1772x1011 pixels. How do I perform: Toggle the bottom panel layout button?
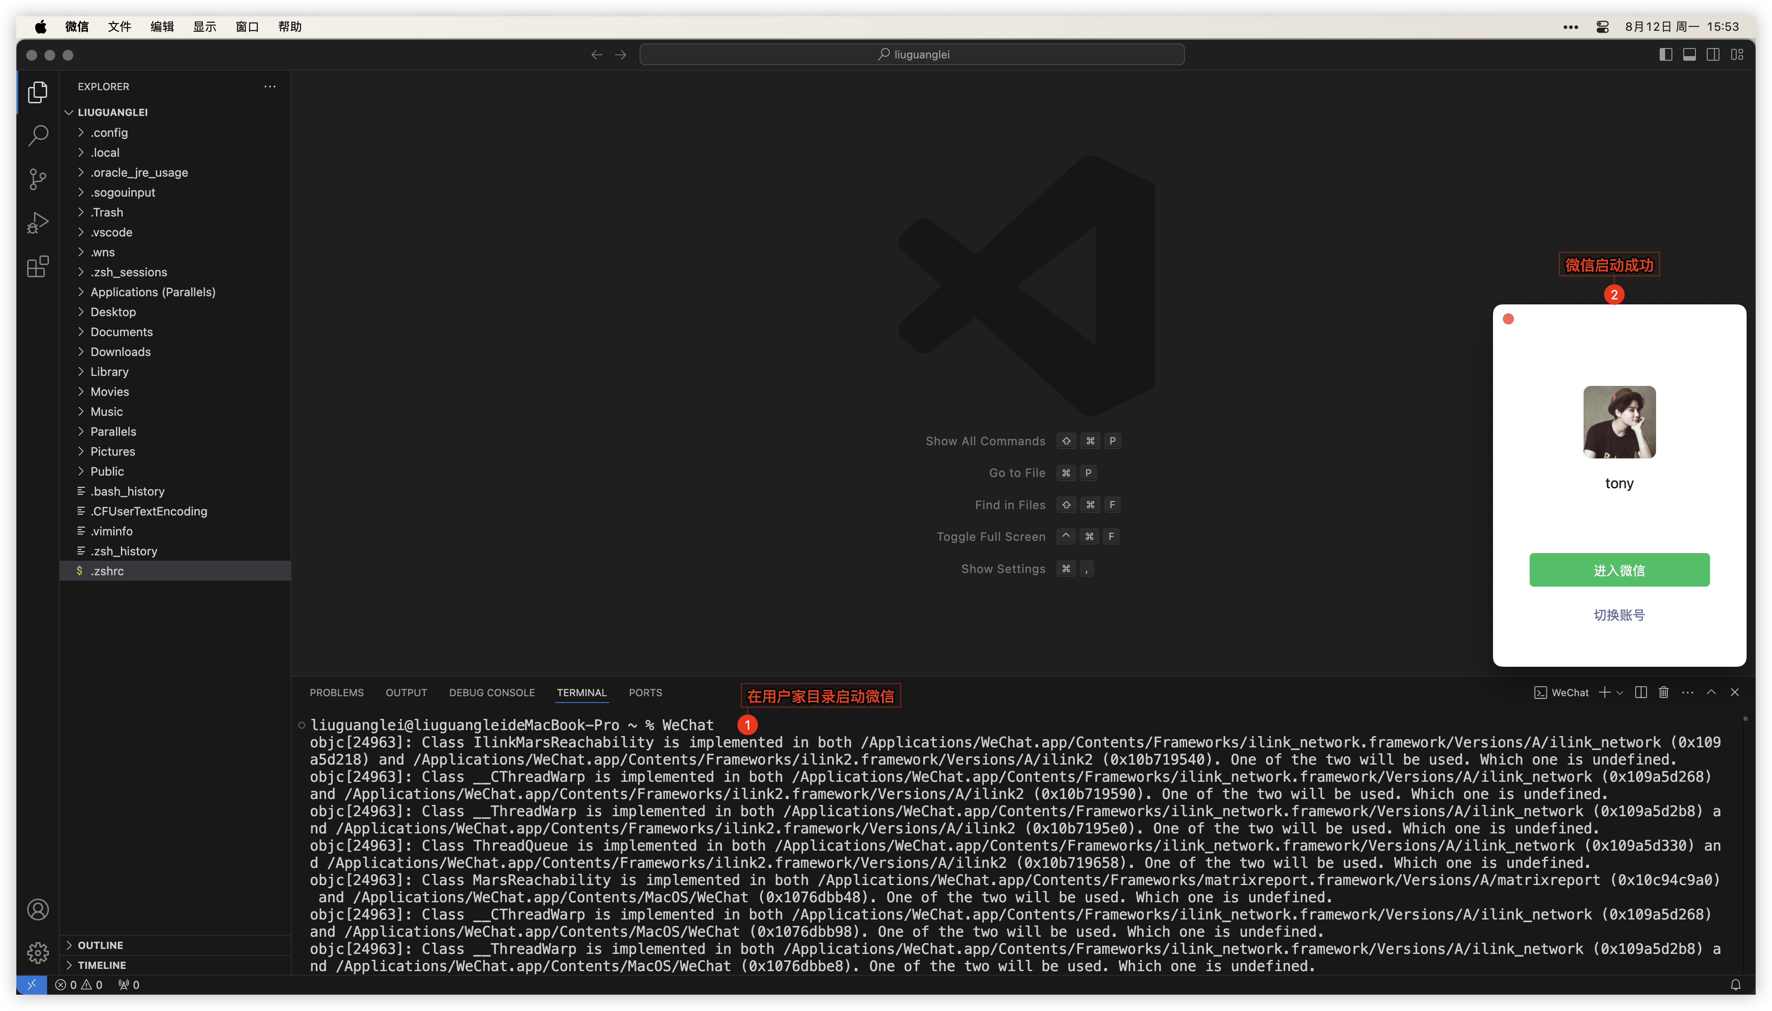(x=1690, y=54)
